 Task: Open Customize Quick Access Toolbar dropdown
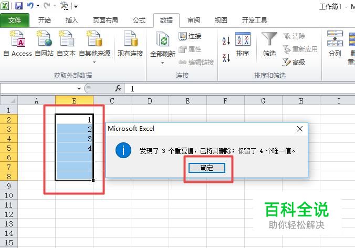tap(76, 6)
